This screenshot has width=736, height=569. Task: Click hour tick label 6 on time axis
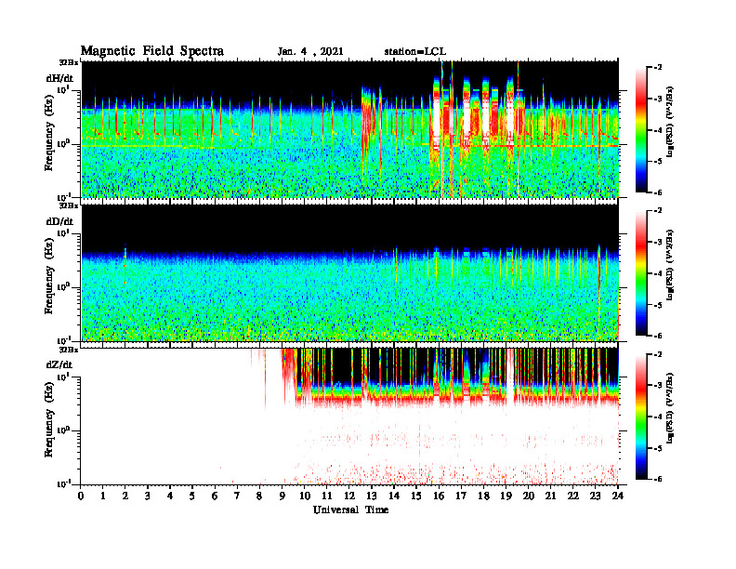pyautogui.click(x=215, y=496)
